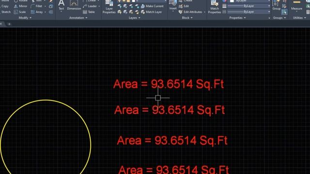Click the linetype icon in Properties
Viewport: 310px width, 174px height.
coord(224,12)
